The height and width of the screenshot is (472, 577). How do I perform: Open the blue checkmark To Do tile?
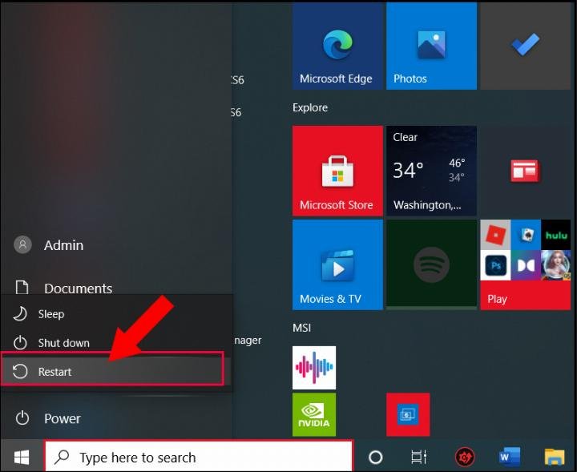tap(525, 46)
